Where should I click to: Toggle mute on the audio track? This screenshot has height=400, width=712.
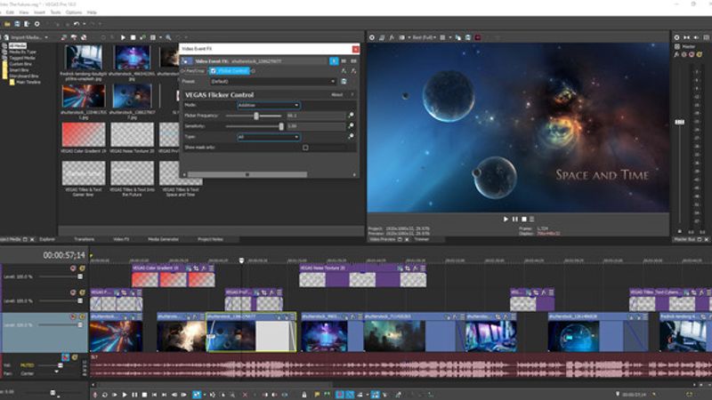(x=66, y=358)
